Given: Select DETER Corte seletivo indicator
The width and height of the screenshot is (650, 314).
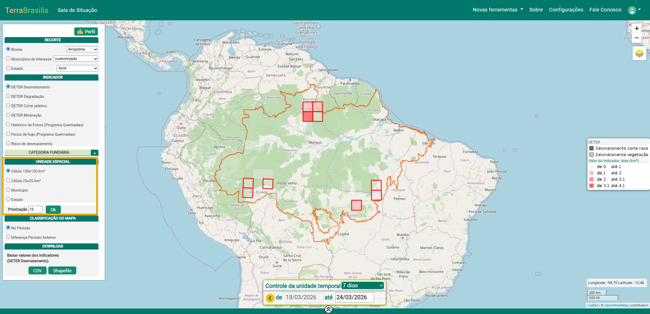Looking at the screenshot, I should pos(8,105).
